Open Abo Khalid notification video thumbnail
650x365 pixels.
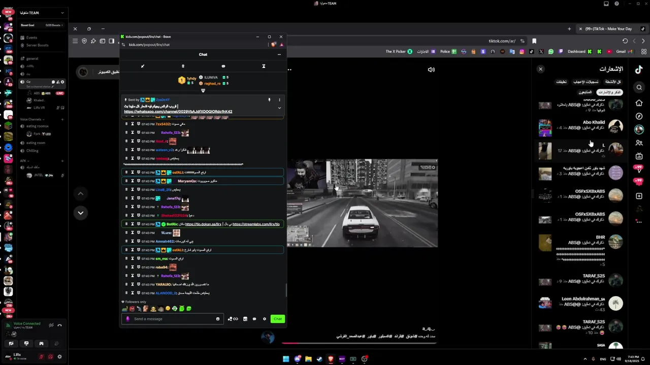[545, 128]
